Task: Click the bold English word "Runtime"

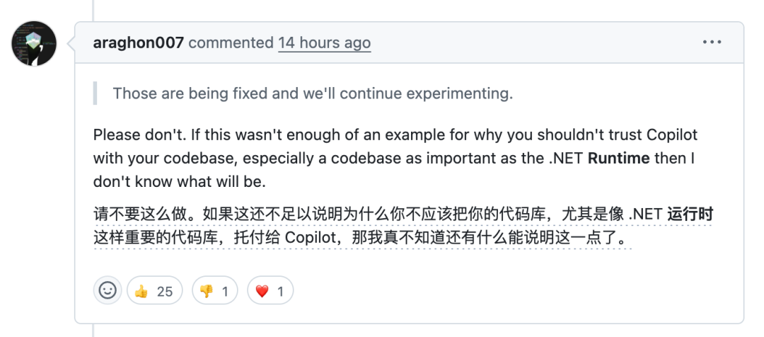Action: tap(619, 158)
